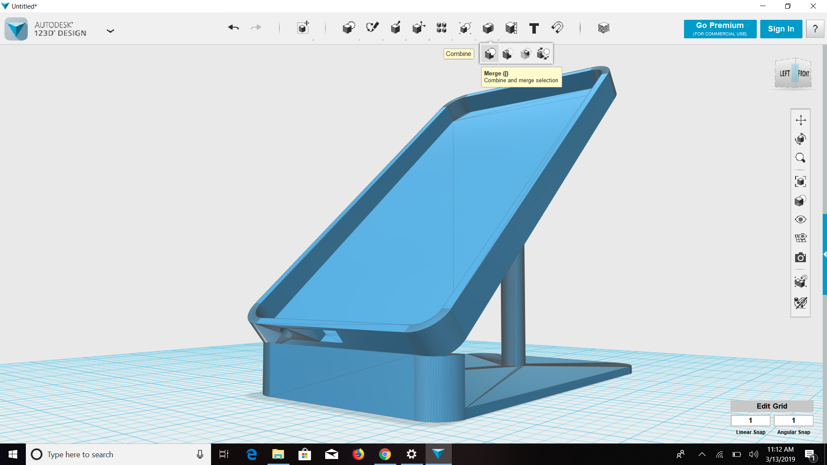Toggle grid visibility icon
This screenshot has width=827, height=465.
point(800,238)
